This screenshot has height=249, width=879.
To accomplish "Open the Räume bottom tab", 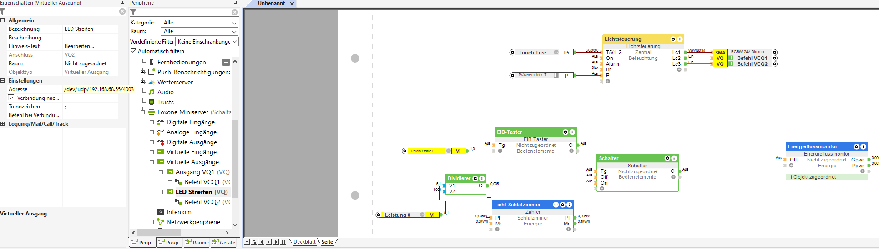I will (197, 243).
